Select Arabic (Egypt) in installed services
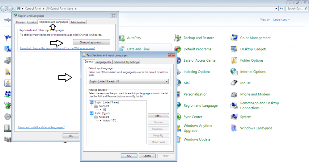Screen dimensions: 309x164 (x=102, y=113)
